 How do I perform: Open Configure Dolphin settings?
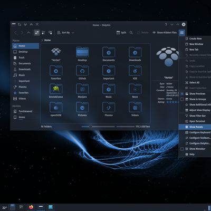click(x=195, y=143)
